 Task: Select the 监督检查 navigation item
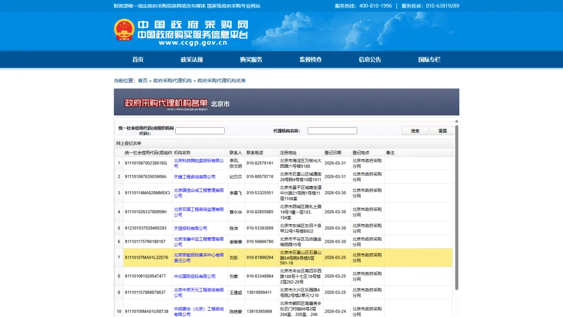311,59
